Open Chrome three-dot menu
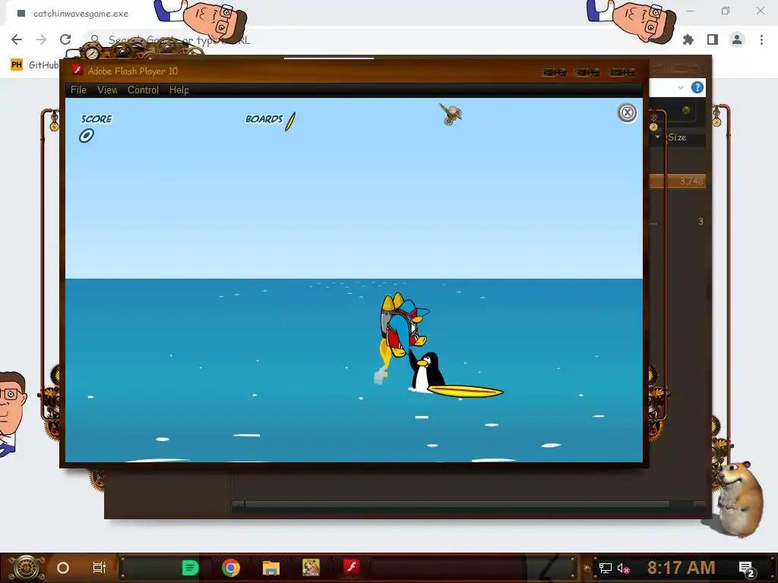778x583 pixels. 761,39
